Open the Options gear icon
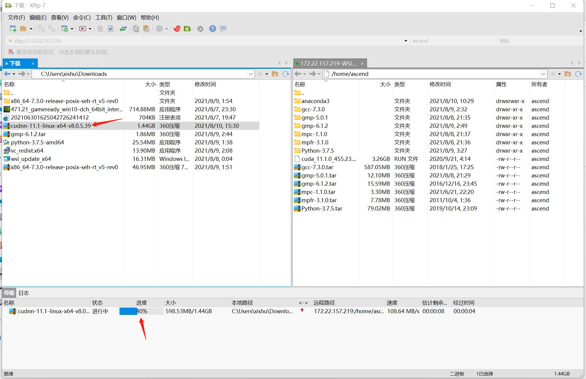The height and width of the screenshot is (379, 586). click(x=200, y=29)
